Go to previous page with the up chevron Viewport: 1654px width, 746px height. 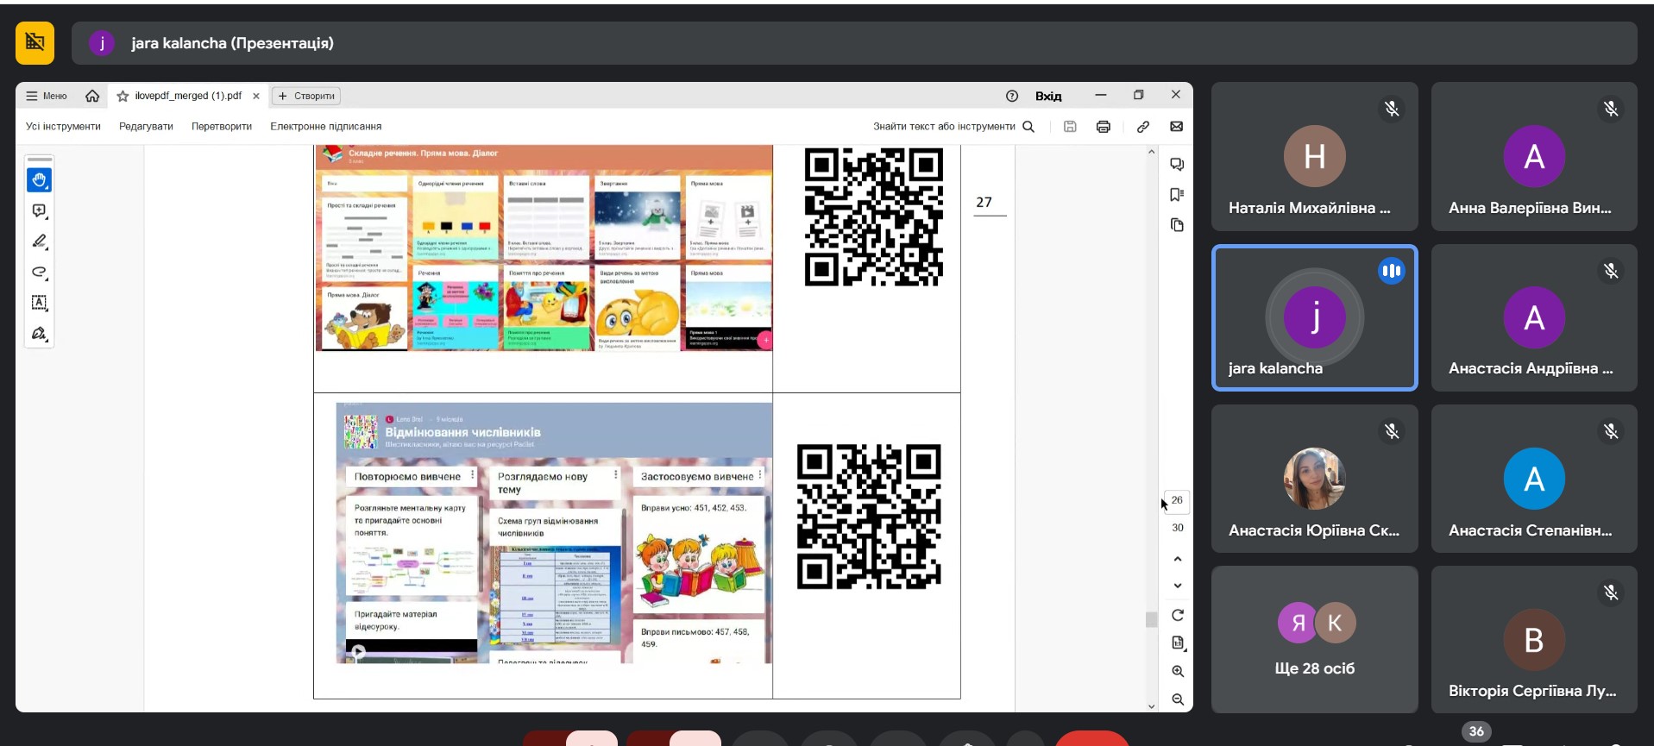click(x=1178, y=559)
